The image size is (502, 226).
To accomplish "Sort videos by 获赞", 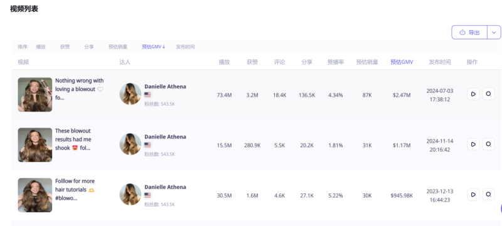I will (65, 46).
